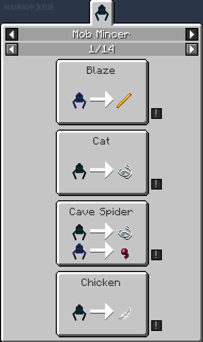Select the spider eye output item

tap(125, 253)
